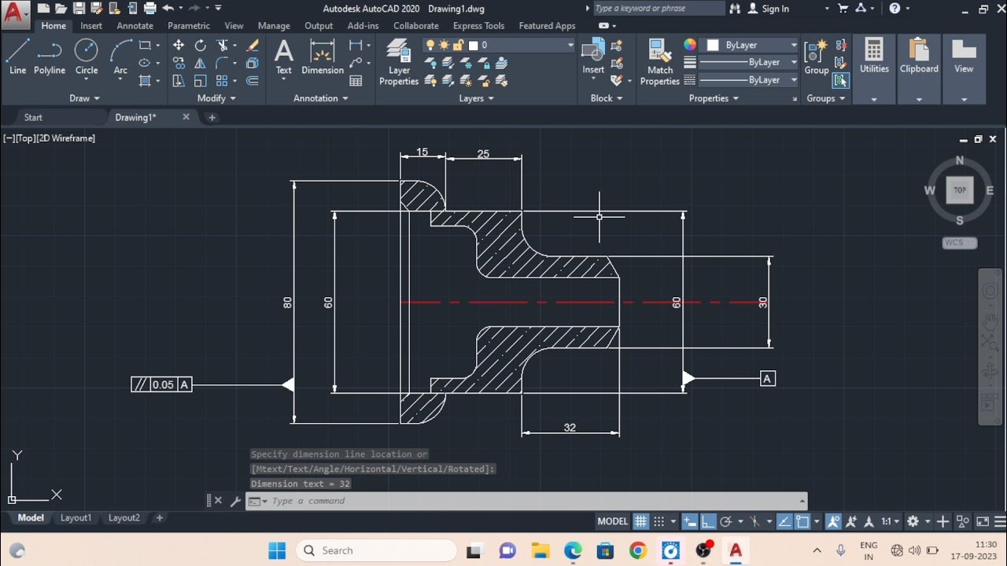Toggle object snap tracking in status bar
The width and height of the screenshot is (1007, 566).
(x=784, y=520)
